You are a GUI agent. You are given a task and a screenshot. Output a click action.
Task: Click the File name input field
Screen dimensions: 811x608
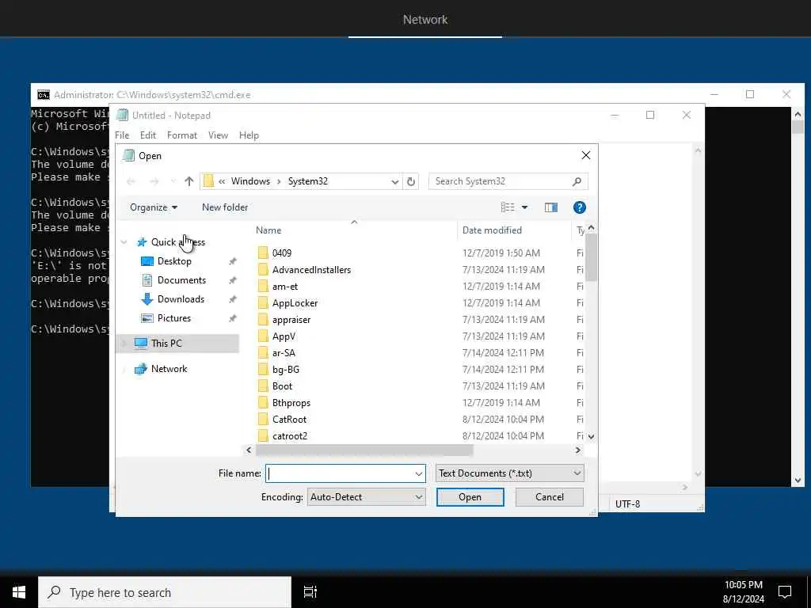345,473
